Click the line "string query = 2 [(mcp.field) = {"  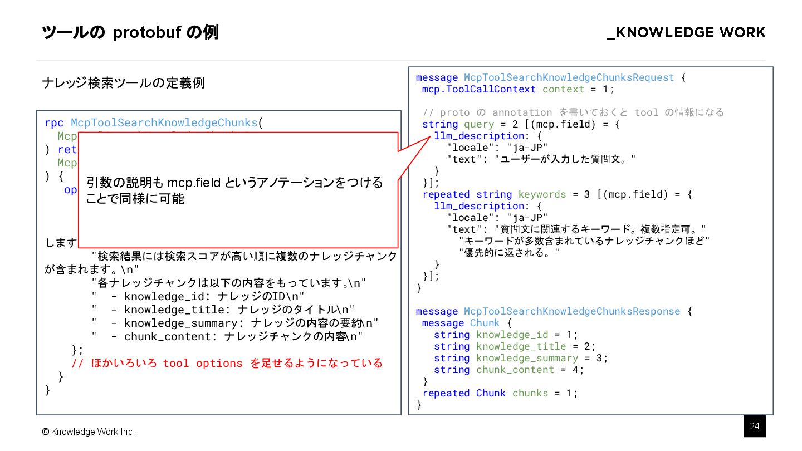[521, 124]
